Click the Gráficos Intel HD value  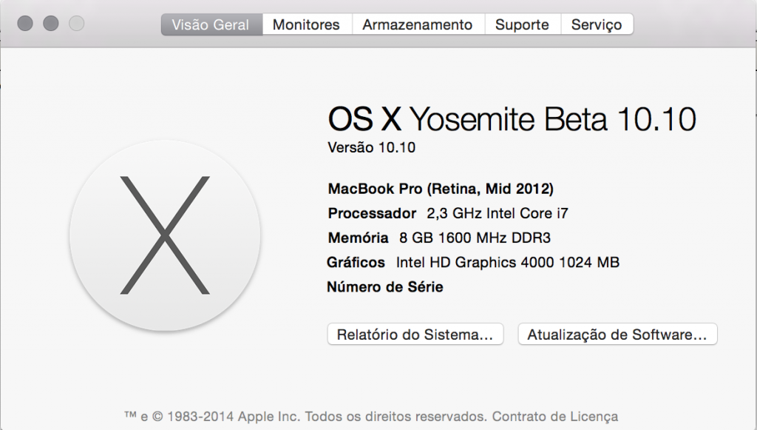coord(507,262)
